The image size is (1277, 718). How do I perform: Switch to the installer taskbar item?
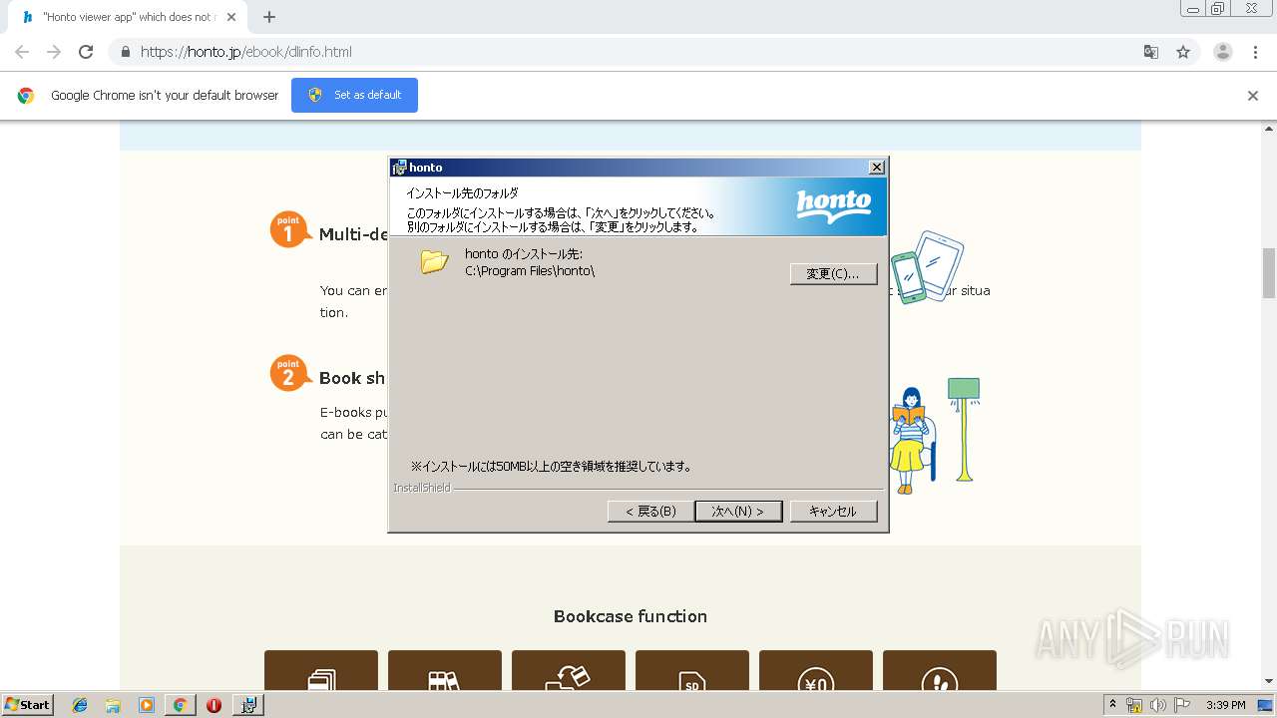click(248, 705)
